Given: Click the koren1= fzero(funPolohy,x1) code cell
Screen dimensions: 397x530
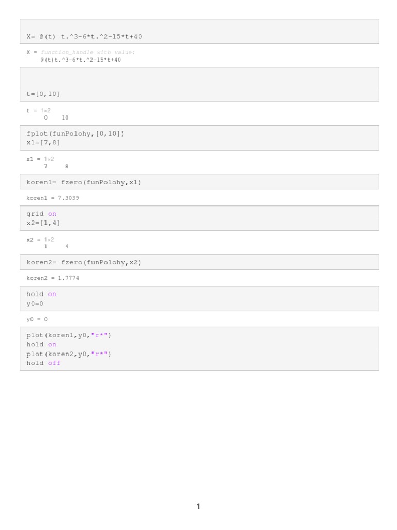Looking at the screenshot, I should 84,182.
